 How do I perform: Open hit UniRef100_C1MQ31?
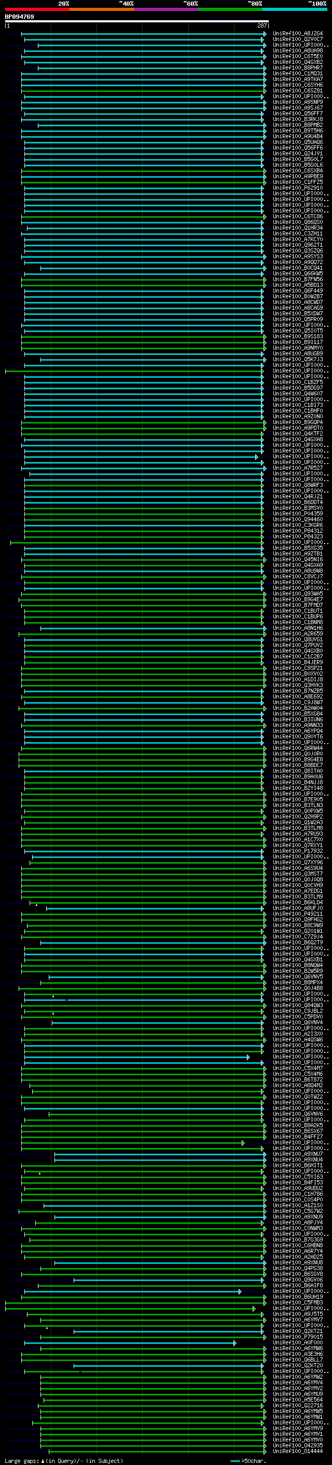(297, 73)
